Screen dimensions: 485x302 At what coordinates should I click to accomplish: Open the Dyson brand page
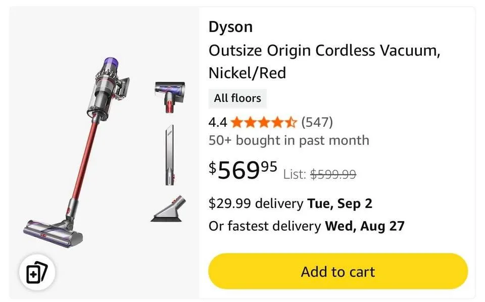coord(230,27)
